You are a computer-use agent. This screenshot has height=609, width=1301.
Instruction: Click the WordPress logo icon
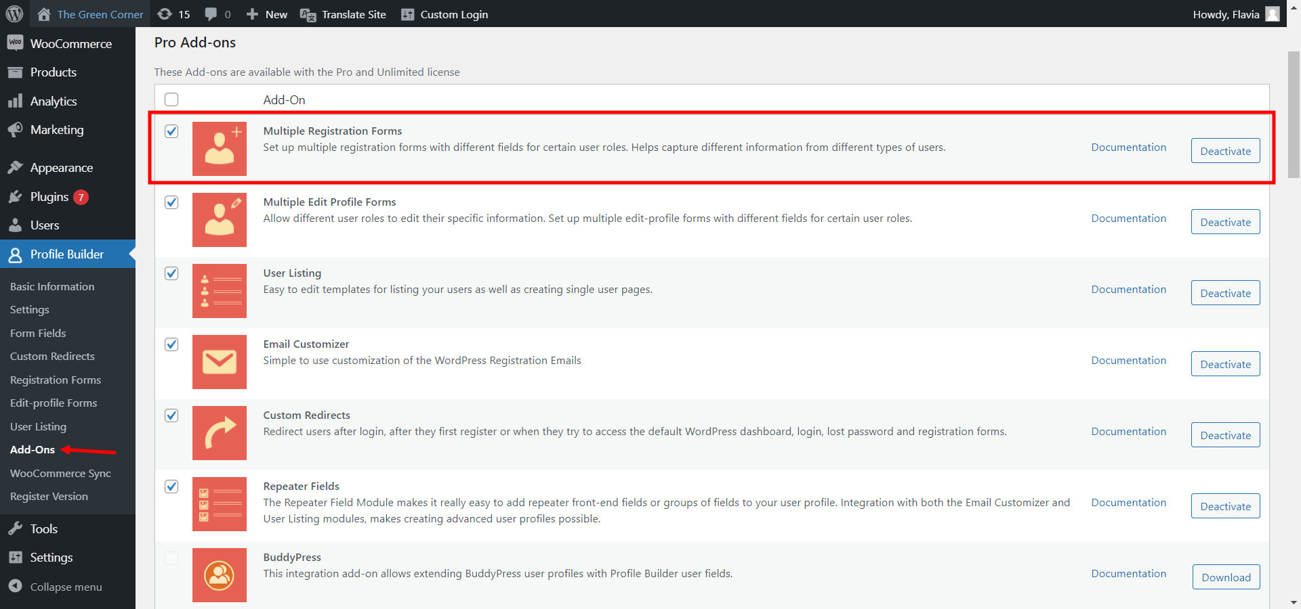(x=14, y=14)
